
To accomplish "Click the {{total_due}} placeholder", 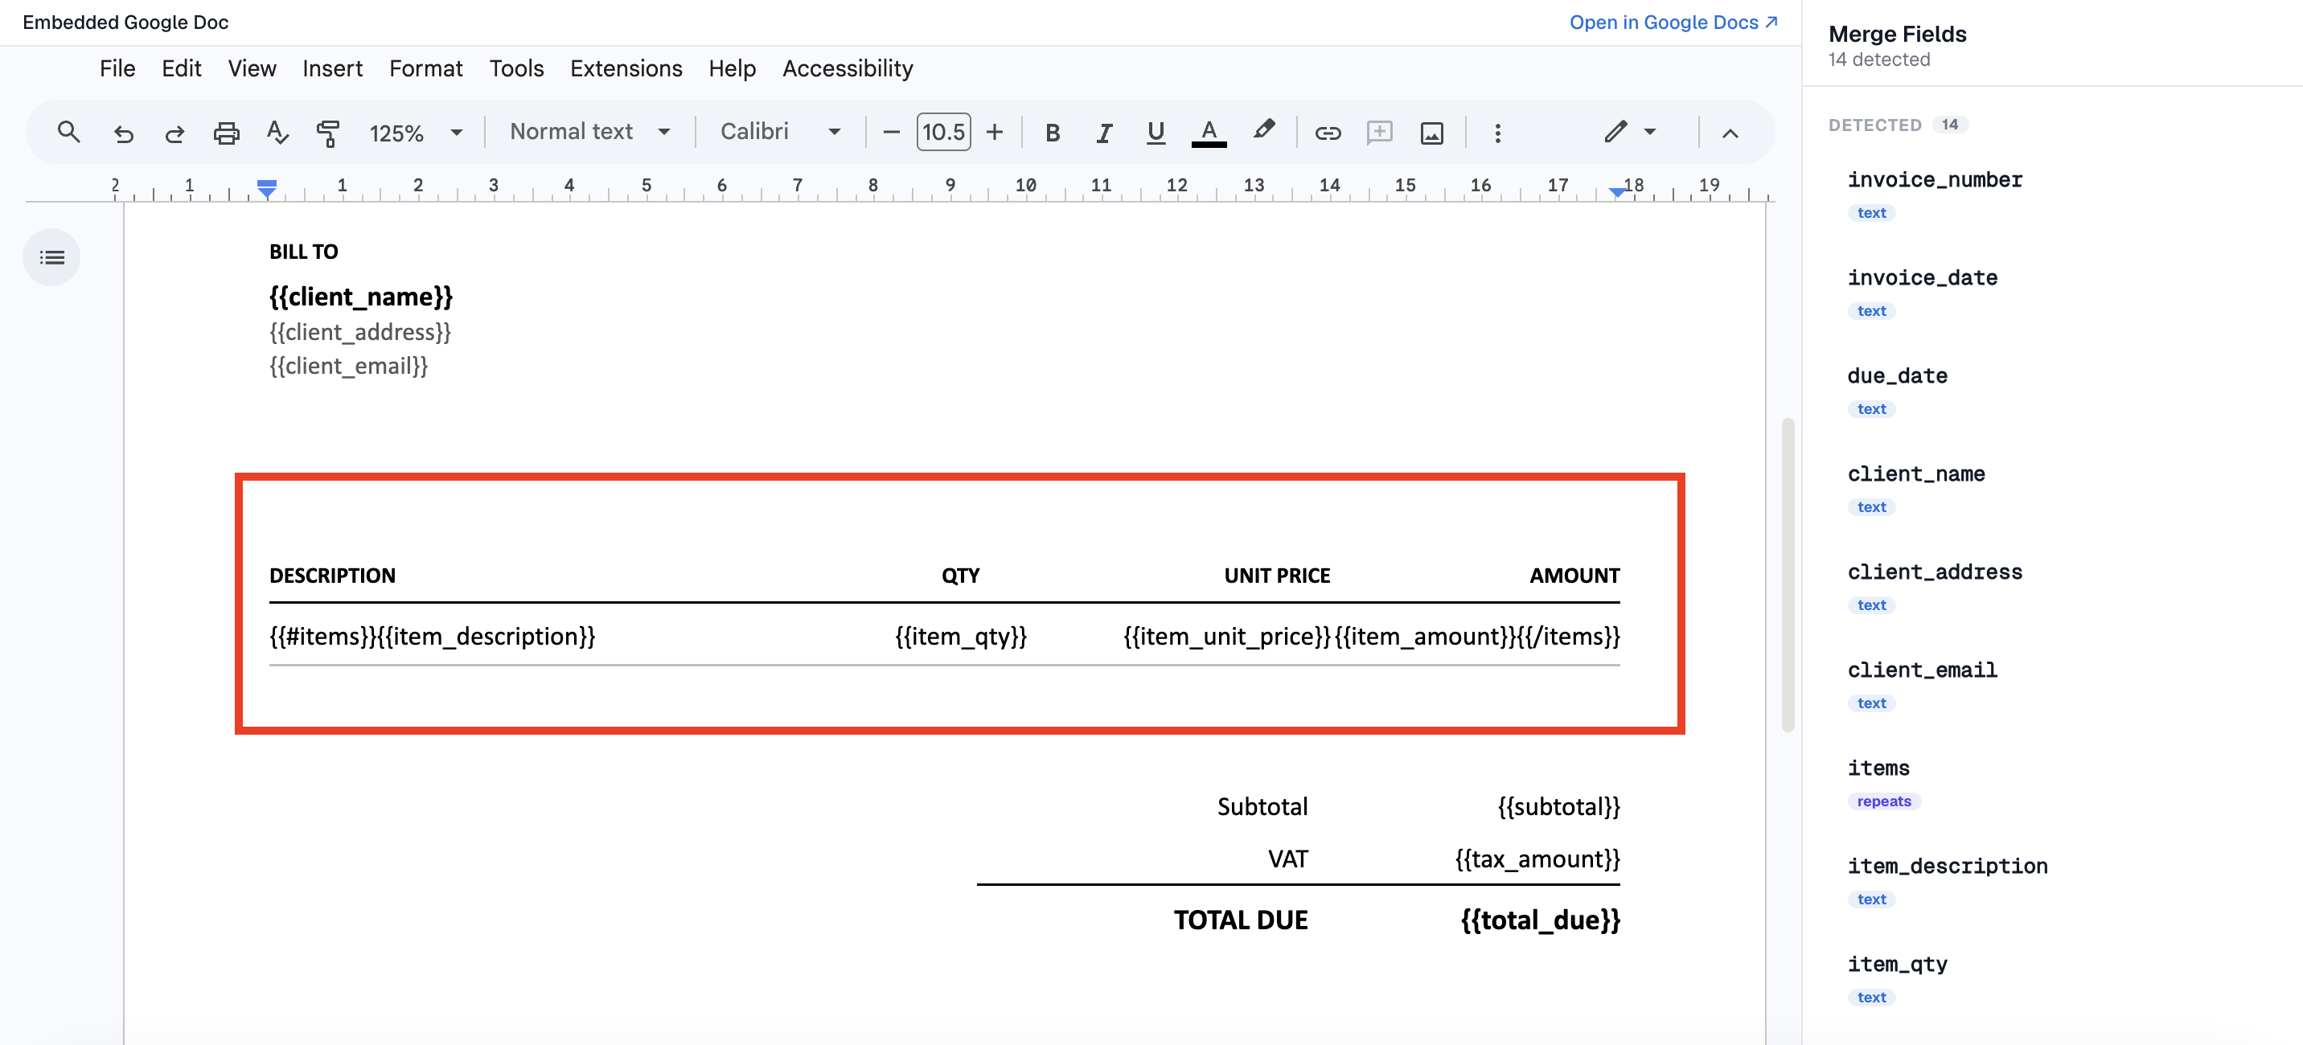I will tap(1540, 920).
